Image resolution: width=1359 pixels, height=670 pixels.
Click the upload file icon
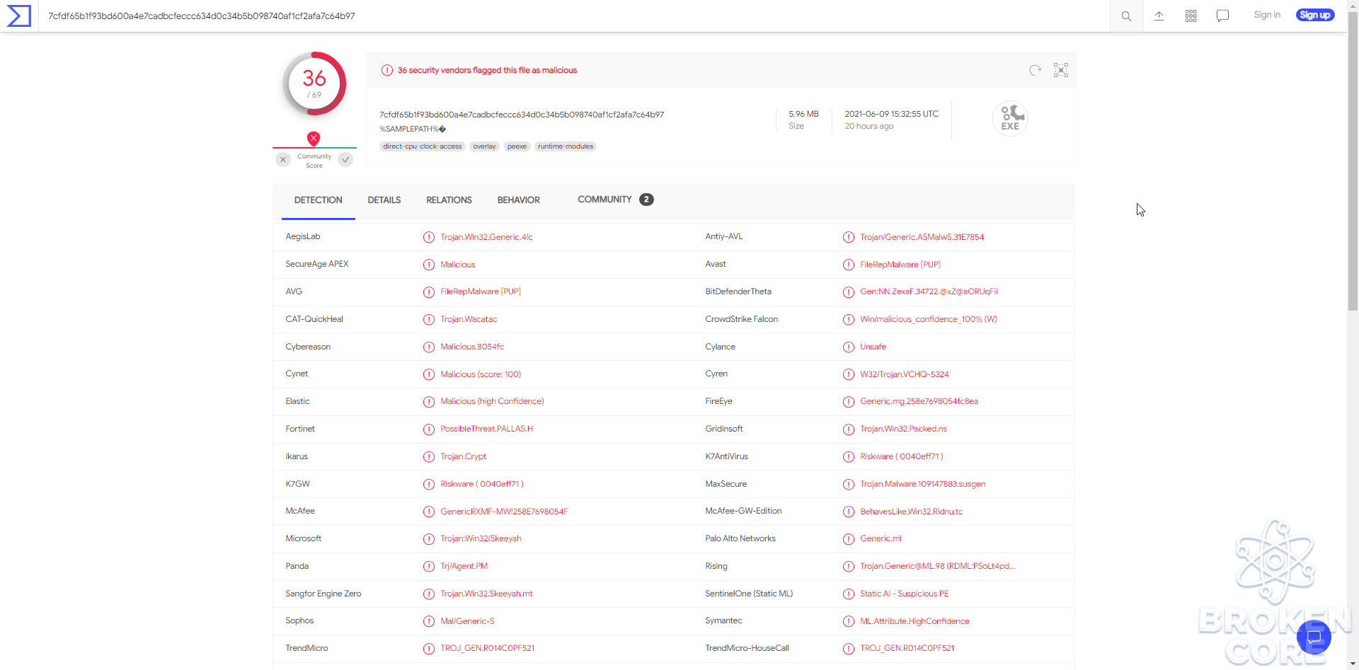1159,16
